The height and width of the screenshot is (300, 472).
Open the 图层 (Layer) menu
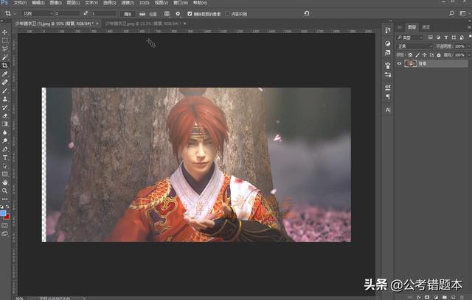point(73,3)
